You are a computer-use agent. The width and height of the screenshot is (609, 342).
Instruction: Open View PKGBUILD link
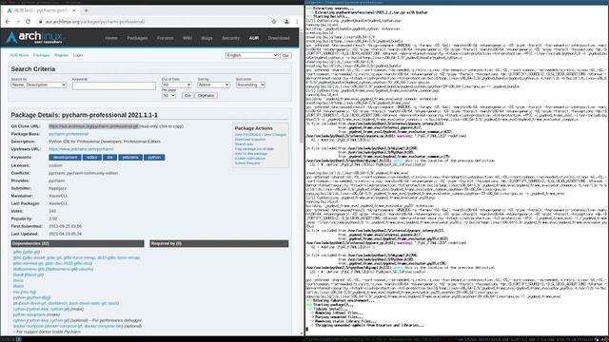[x=248, y=135]
